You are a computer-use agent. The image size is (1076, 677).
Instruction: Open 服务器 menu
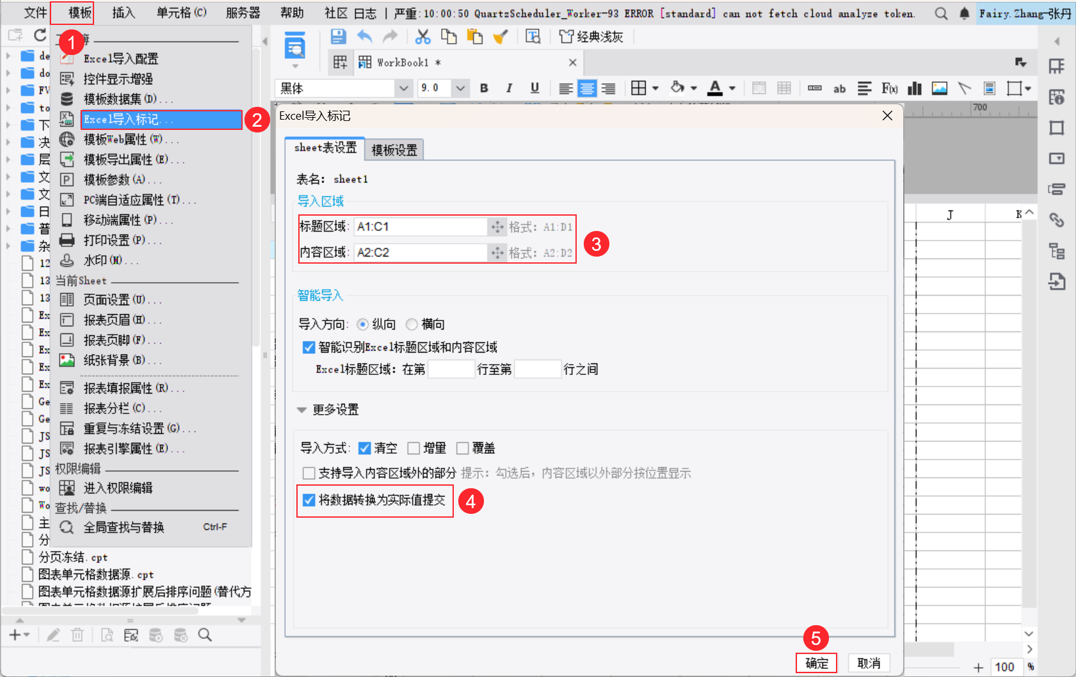(x=243, y=13)
